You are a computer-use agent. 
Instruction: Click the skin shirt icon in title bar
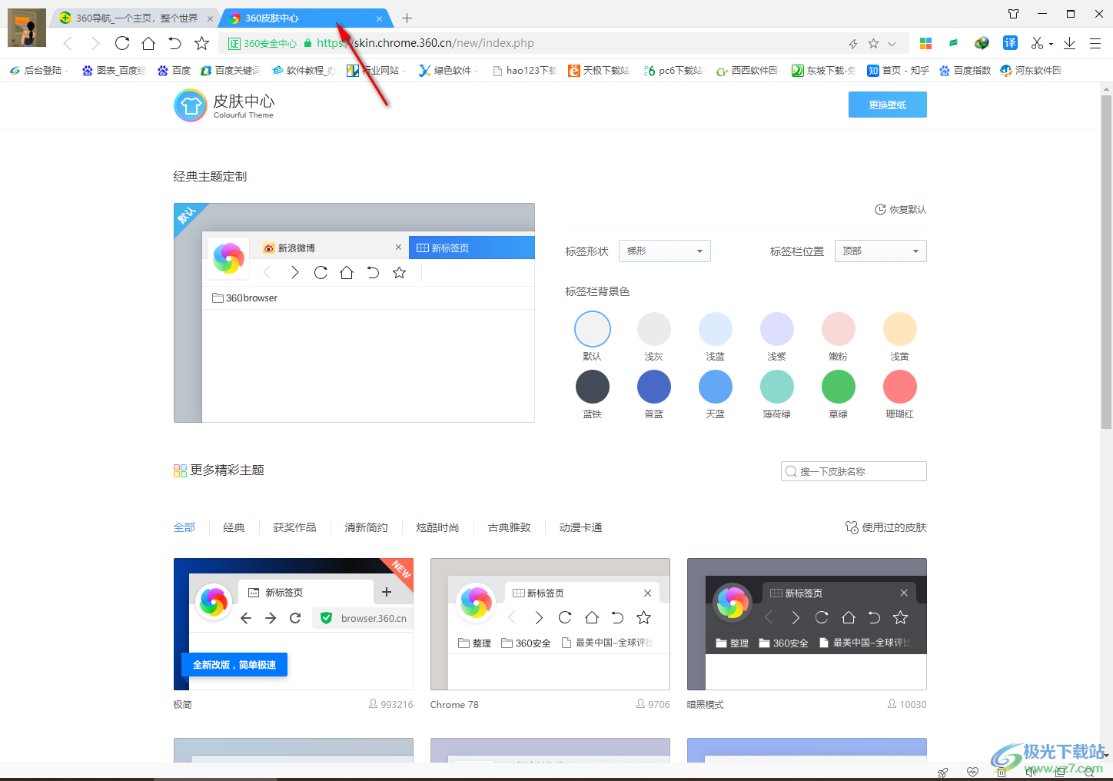click(1013, 14)
